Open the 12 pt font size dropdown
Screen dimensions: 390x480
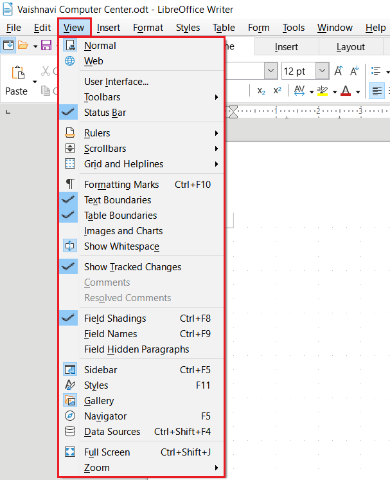point(322,71)
